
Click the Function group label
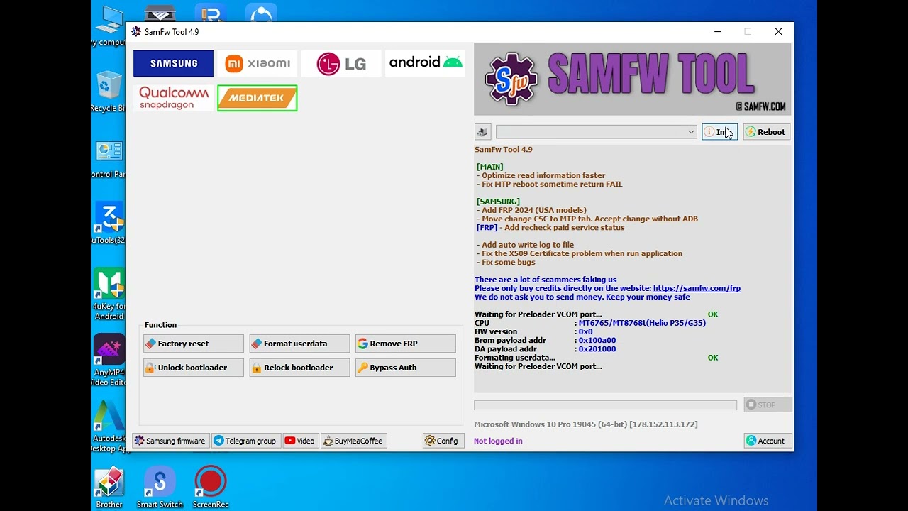[160, 325]
